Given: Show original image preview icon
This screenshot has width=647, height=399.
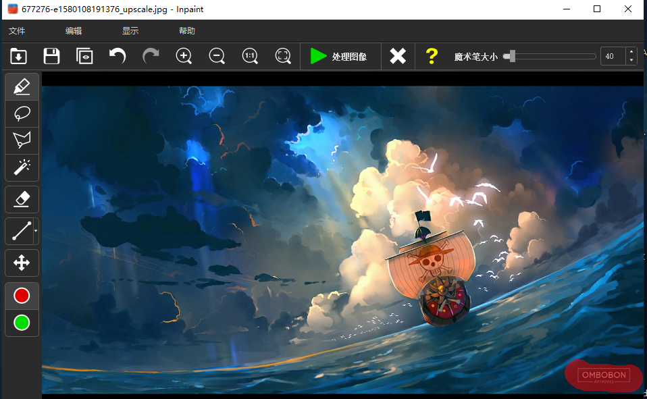Looking at the screenshot, I should (84, 56).
